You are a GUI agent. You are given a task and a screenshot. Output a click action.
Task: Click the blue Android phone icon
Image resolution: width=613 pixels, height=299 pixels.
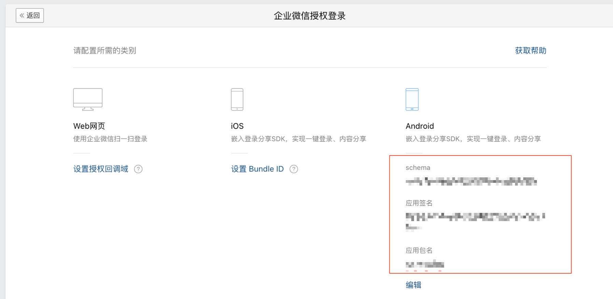pos(412,99)
